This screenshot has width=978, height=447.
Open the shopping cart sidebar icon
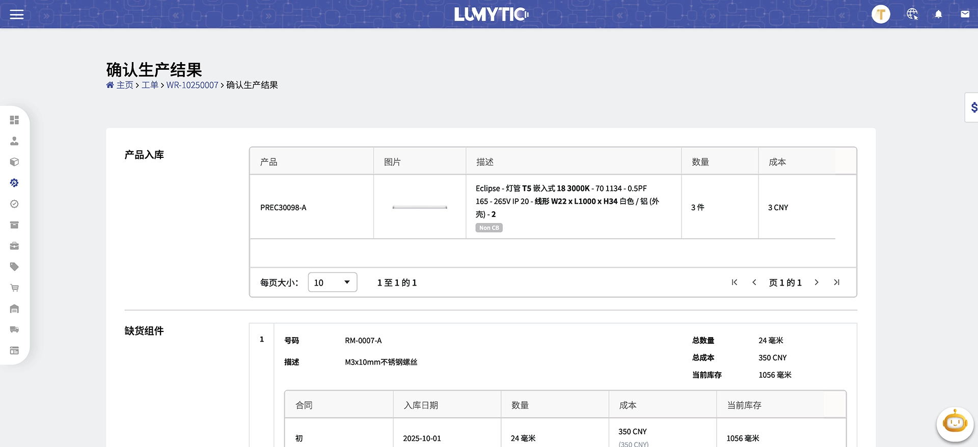point(14,288)
